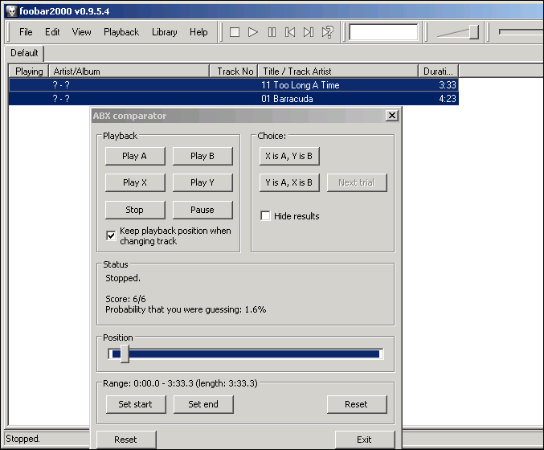544x450 pixels.
Task: Click the ABX Position slider thumb
Action: click(x=125, y=354)
